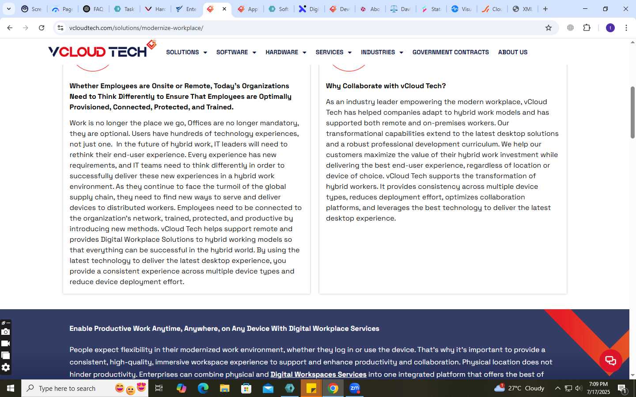The height and width of the screenshot is (397, 636).
Task: Launch Microsoft Edge from the taskbar
Action: pos(203,388)
